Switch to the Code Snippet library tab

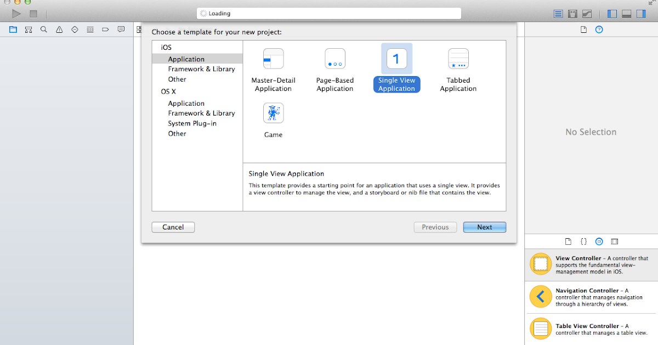coord(583,241)
